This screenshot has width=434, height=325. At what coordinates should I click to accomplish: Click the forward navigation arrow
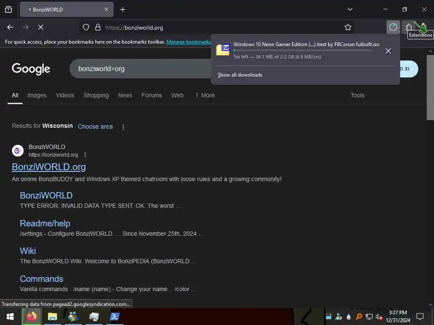click(25, 27)
